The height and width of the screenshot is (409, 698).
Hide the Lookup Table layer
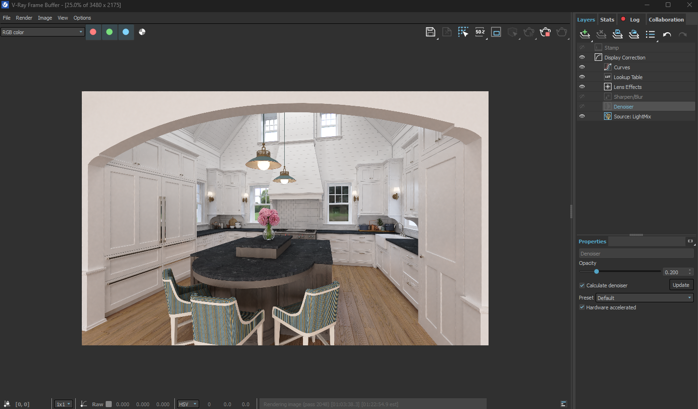582,77
